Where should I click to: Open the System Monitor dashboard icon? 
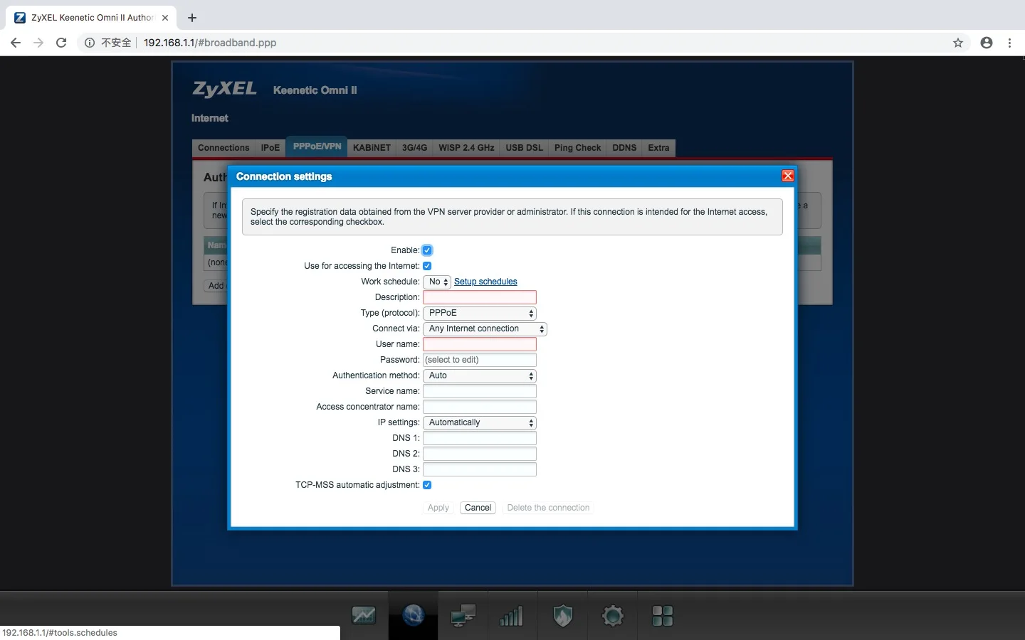[x=364, y=615]
